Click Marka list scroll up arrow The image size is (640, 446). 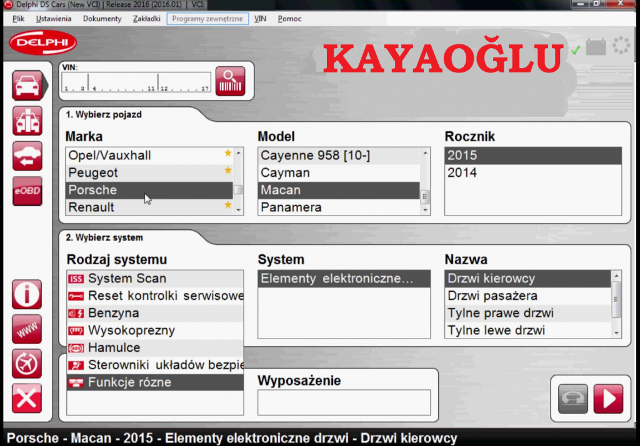click(238, 153)
